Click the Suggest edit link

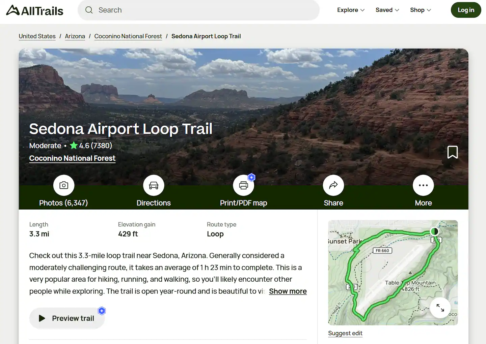click(x=345, y=333)
